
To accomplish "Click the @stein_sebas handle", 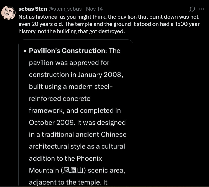I will (x=65, y=9).
